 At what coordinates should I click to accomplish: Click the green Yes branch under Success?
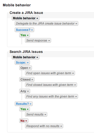coord(24,35)
